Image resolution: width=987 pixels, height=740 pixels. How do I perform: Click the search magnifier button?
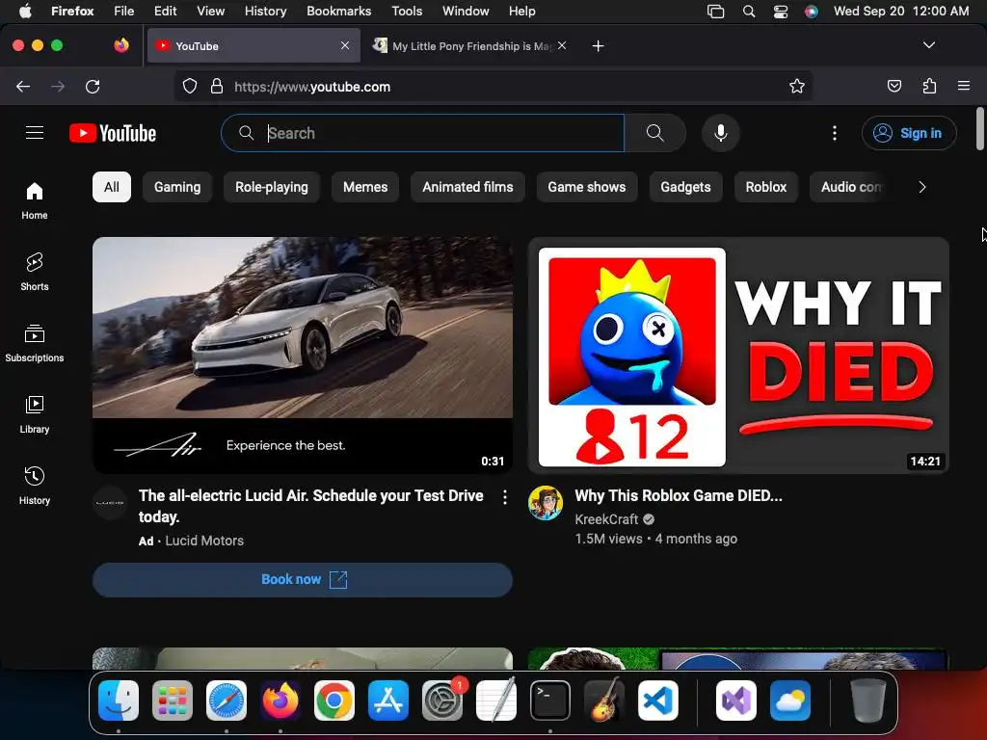pyautogui.click(x=654, y=133)
